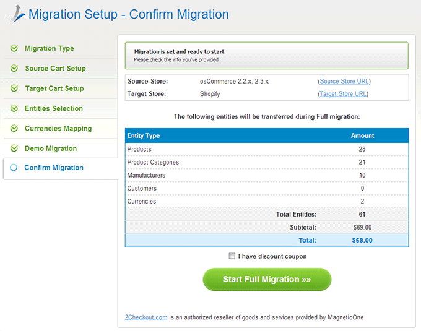Select the 'Product Categories' row label
This screenshot has height=331, width=421.
(x=153, y=162)
